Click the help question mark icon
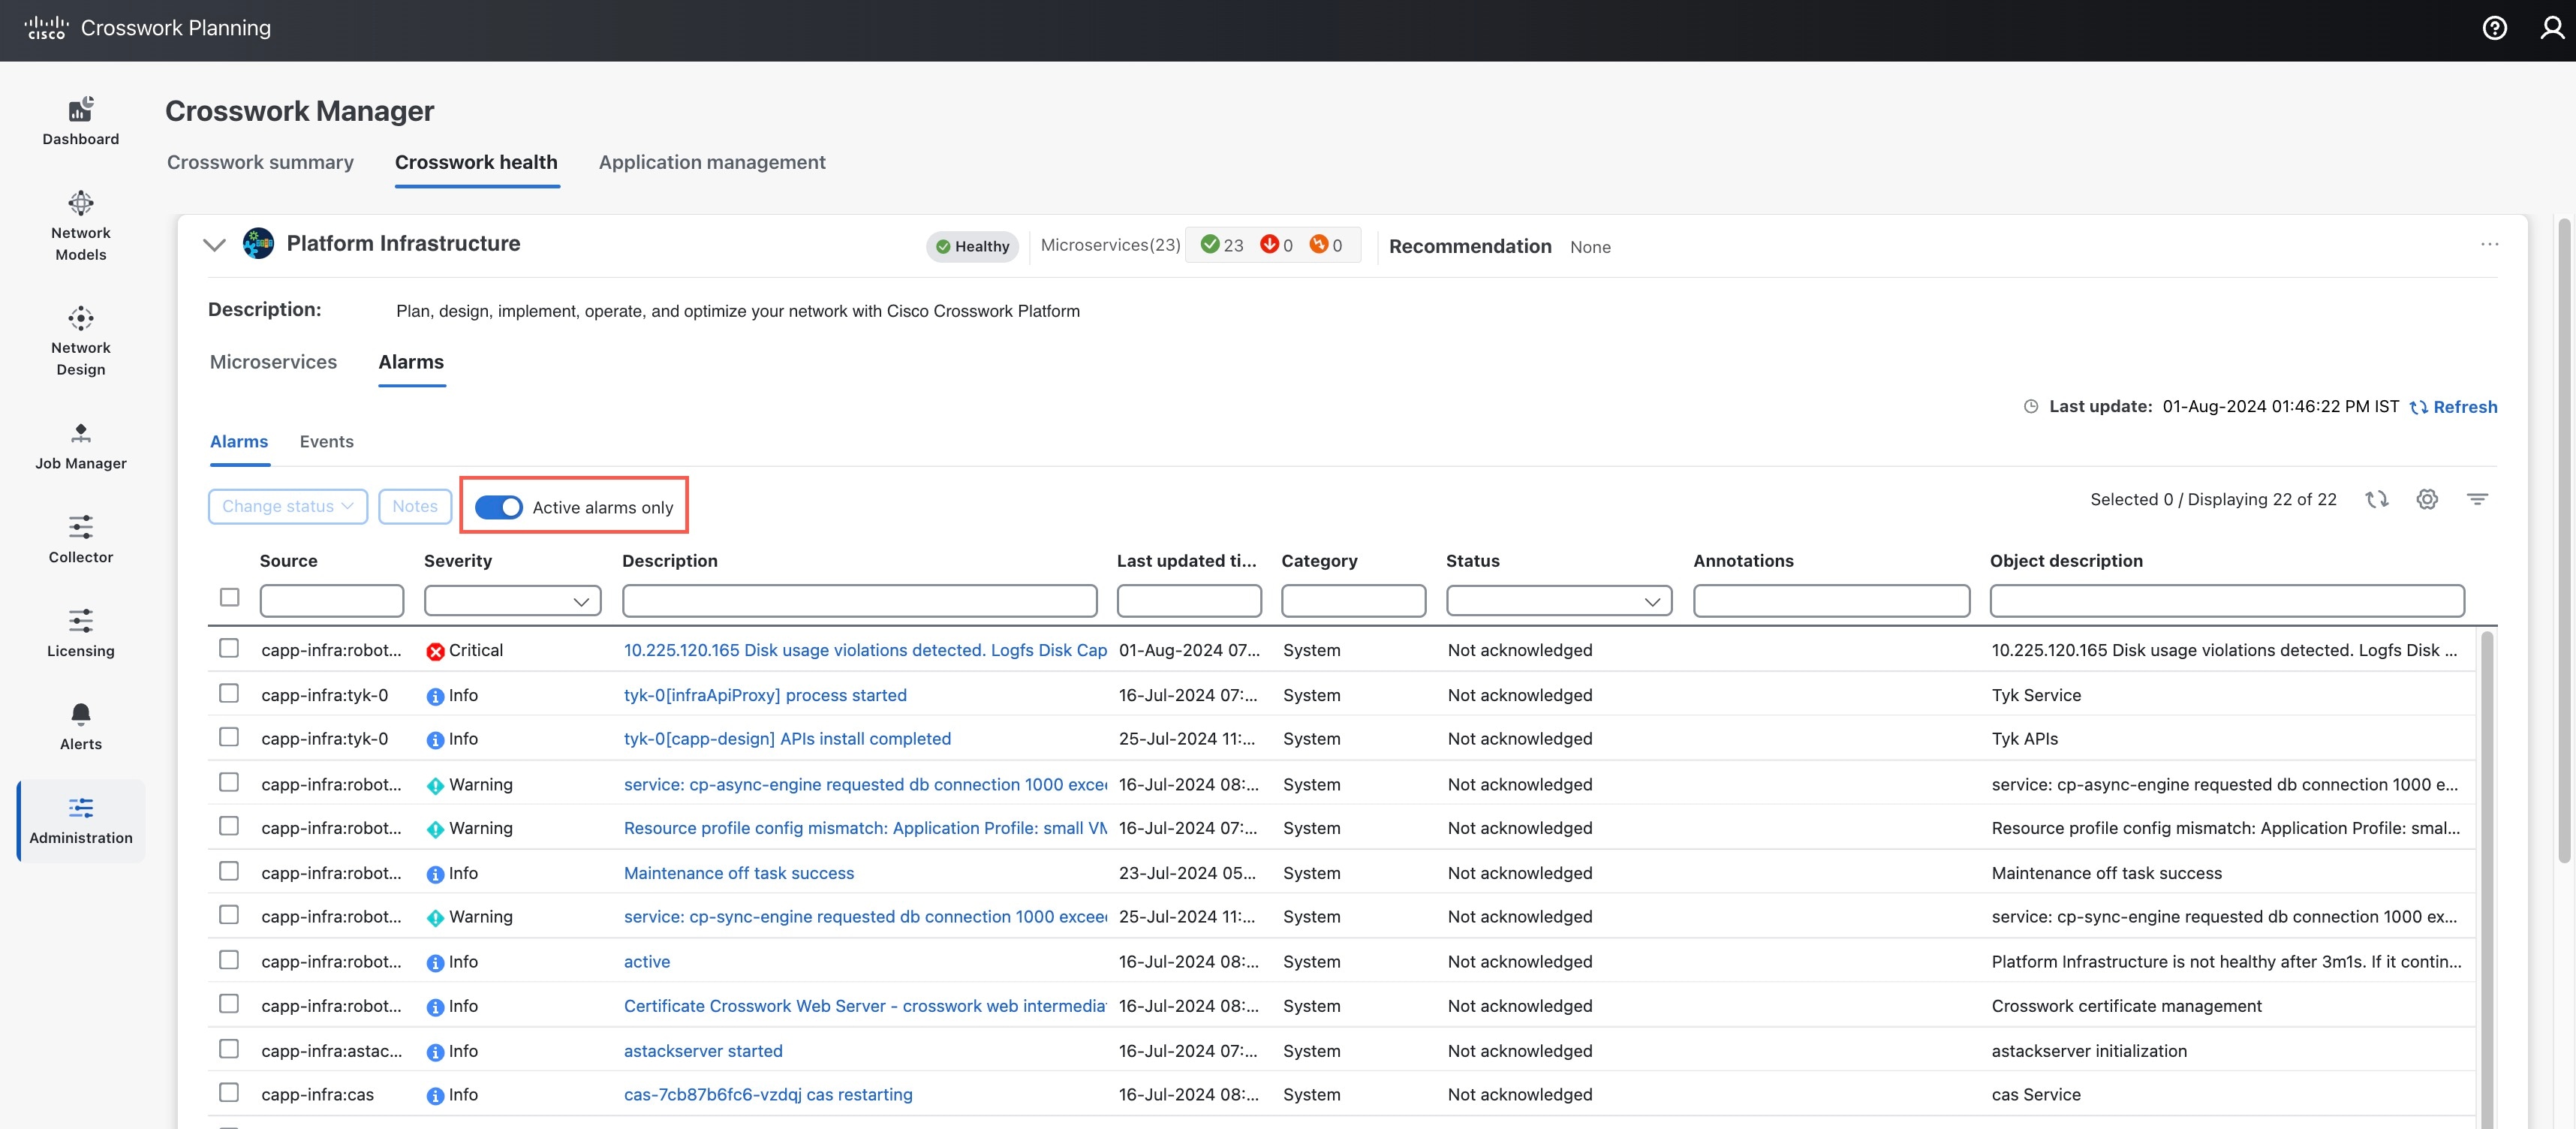The image size is (2576, 1129). point(2494,28)
